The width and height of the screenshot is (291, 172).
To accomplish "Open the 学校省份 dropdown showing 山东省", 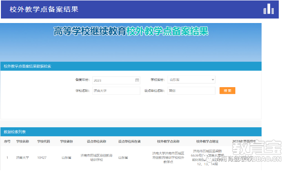I will coord(191,79).
